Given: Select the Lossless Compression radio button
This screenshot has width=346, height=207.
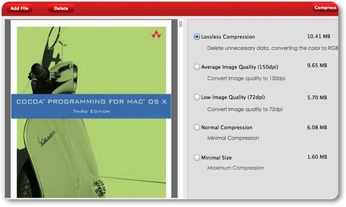Looking at the screenshot, I should point(197,37).
